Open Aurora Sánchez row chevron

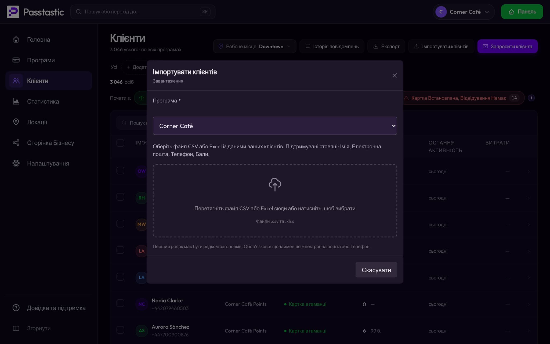tap(529, 331)
